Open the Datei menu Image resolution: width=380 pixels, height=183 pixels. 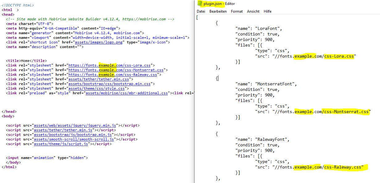point(201,11)
